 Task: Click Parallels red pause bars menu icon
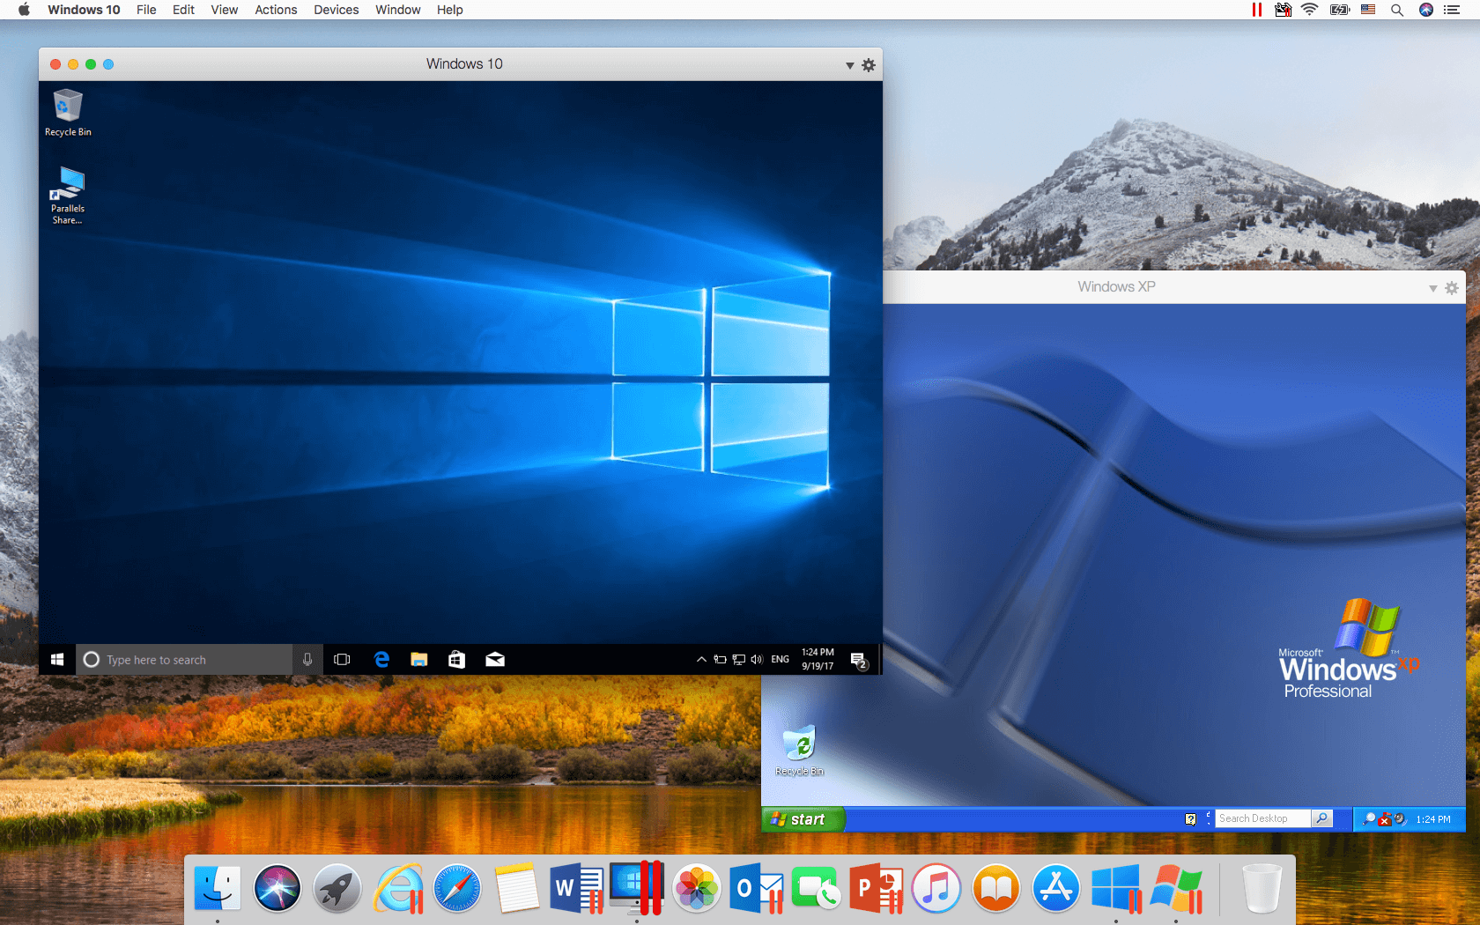(1256, 10)
